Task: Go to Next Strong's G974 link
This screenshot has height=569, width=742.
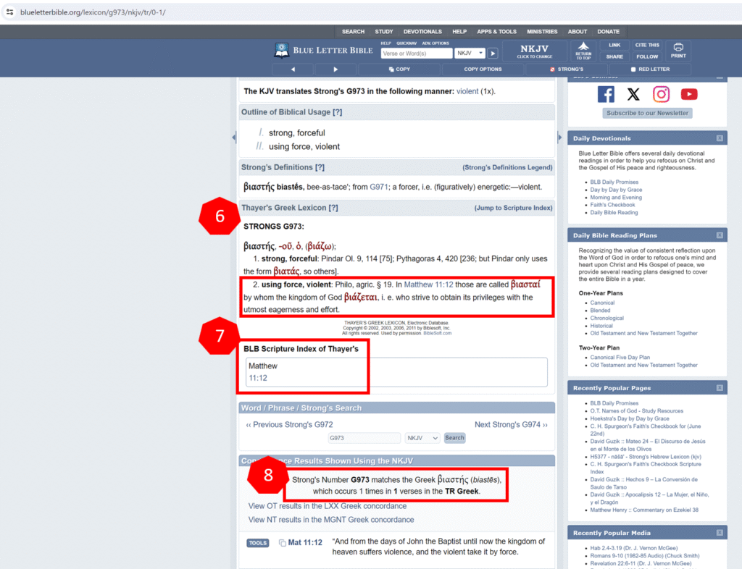Action: click(511, 424)
